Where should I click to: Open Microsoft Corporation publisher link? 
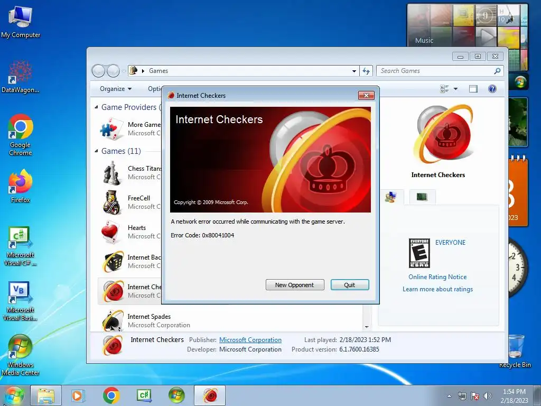coord(250,340)
